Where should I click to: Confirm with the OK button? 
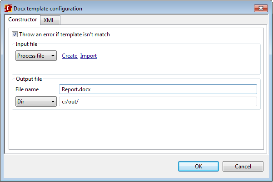tap(199, 166)
